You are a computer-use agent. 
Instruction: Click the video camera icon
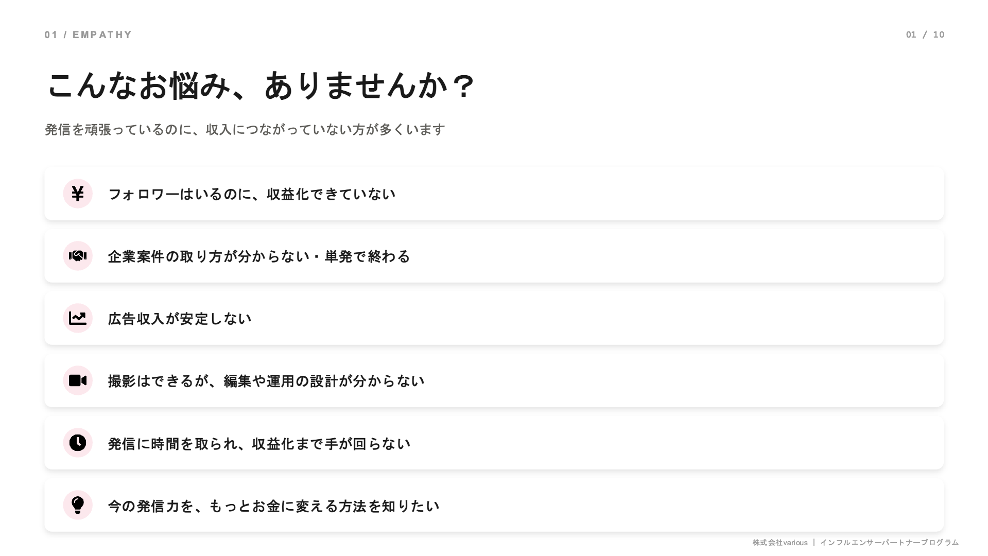[x=78, y=380]
